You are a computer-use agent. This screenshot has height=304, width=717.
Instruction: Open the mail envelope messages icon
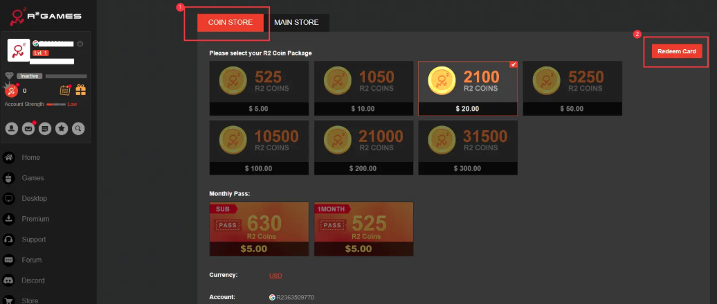click(28, 128)
